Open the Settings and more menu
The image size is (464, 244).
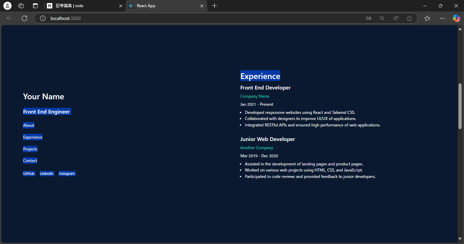[442, 18]
